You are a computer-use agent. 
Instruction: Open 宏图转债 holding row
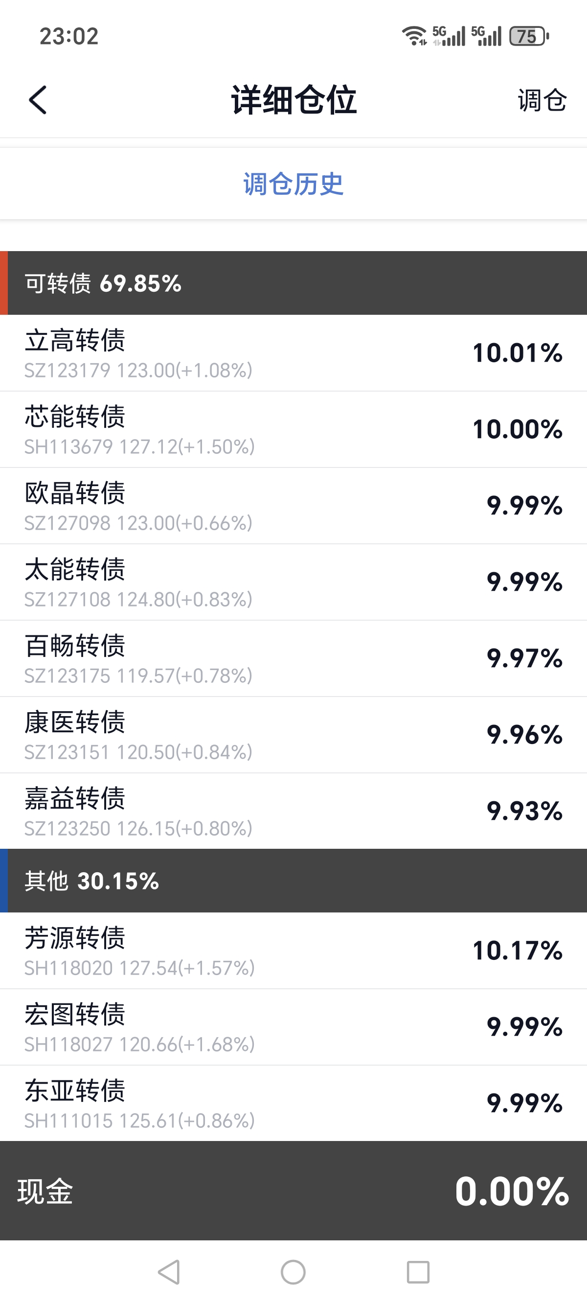pyautogui.click(x=293, y=1027)
